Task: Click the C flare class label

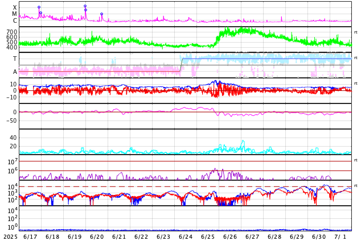Action: [x=15, y=21]
